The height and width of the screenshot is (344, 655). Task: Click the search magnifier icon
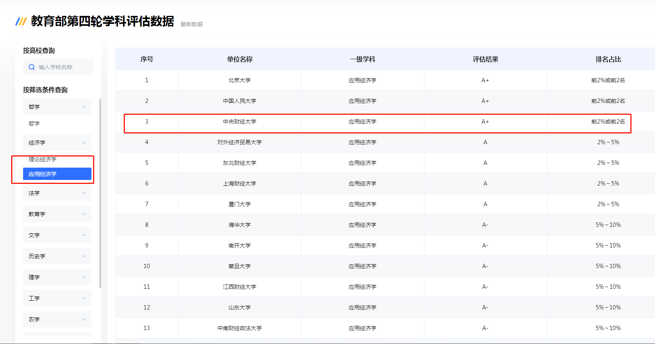coord(32,67)
